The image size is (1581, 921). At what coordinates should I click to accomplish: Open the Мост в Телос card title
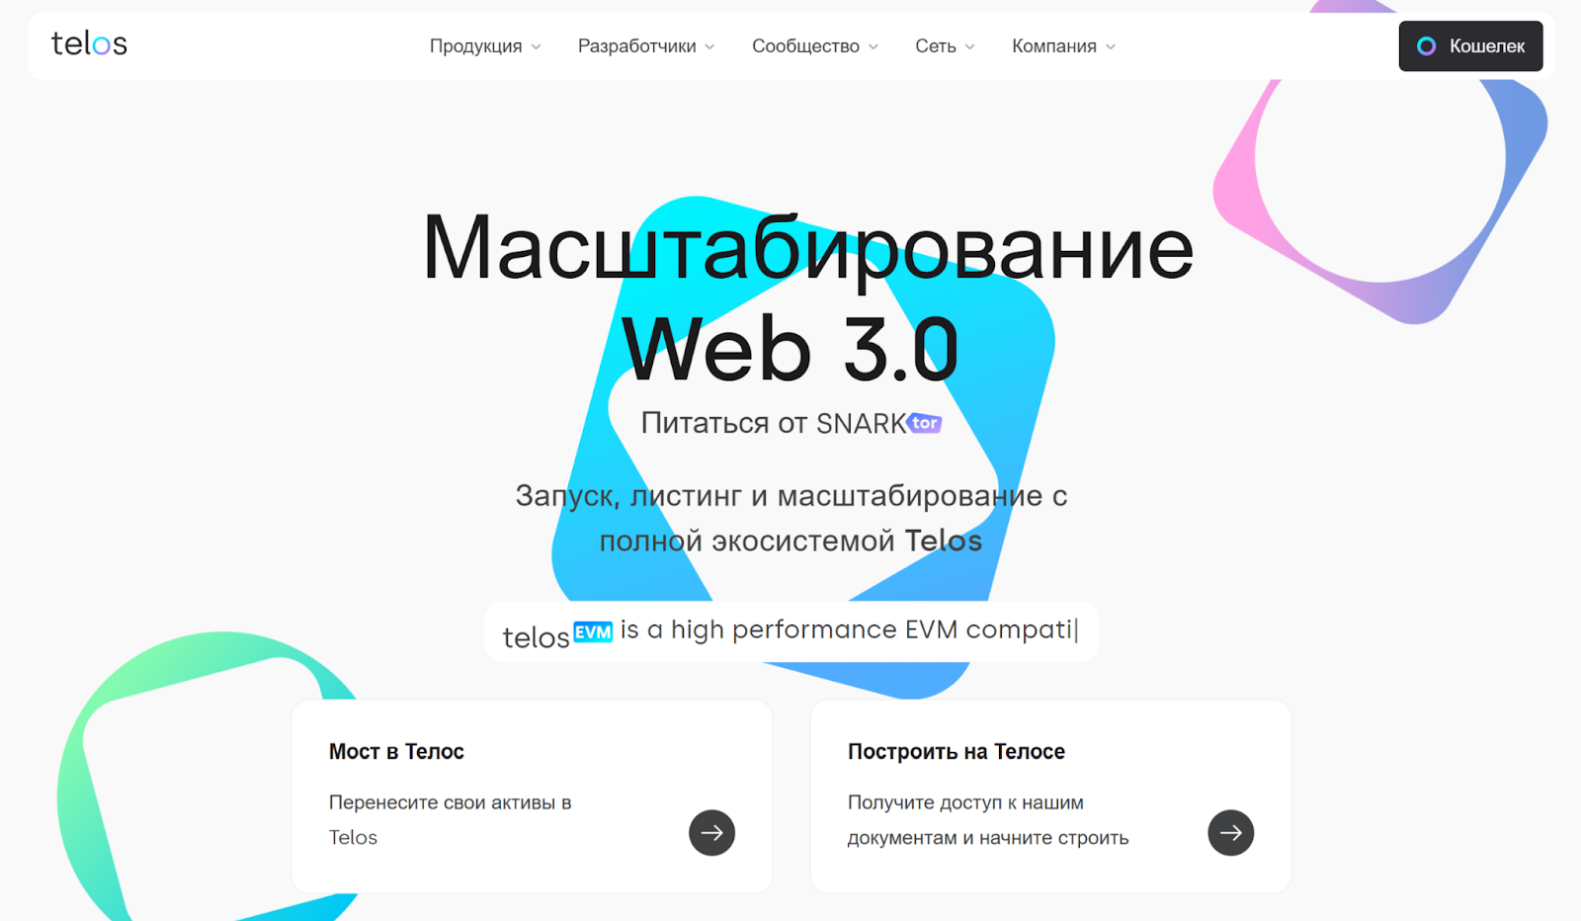pos(396,751)
